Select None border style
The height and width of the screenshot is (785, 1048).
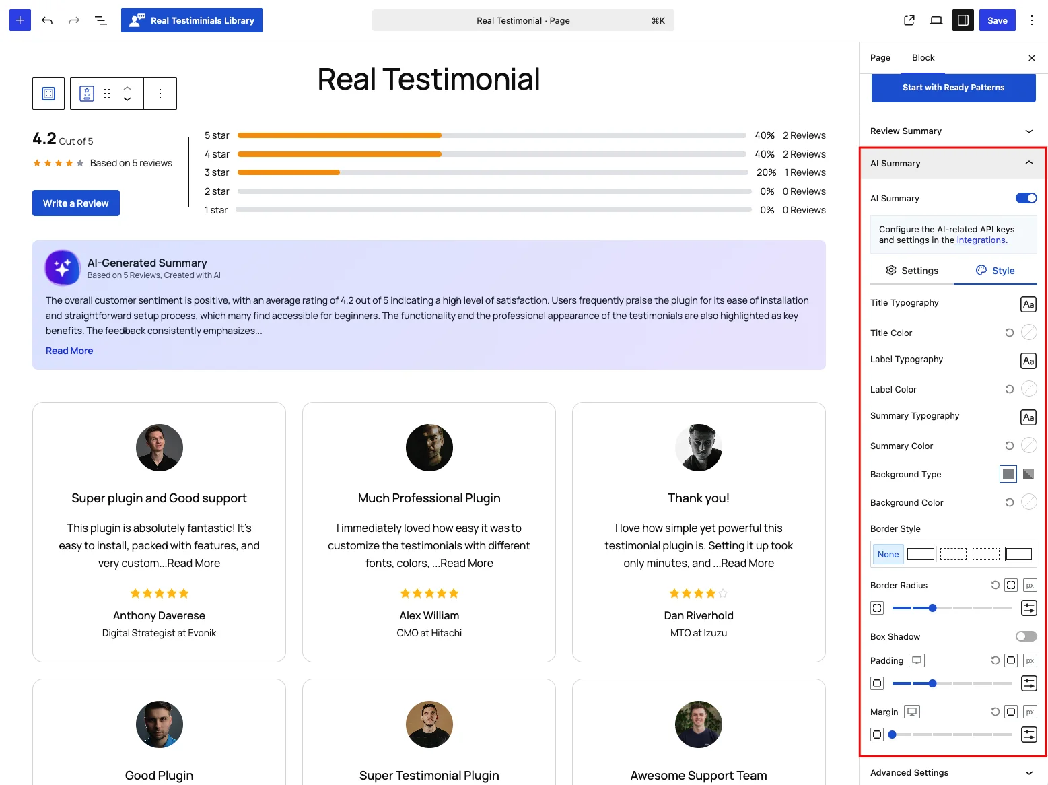click(x=888, y=554)
